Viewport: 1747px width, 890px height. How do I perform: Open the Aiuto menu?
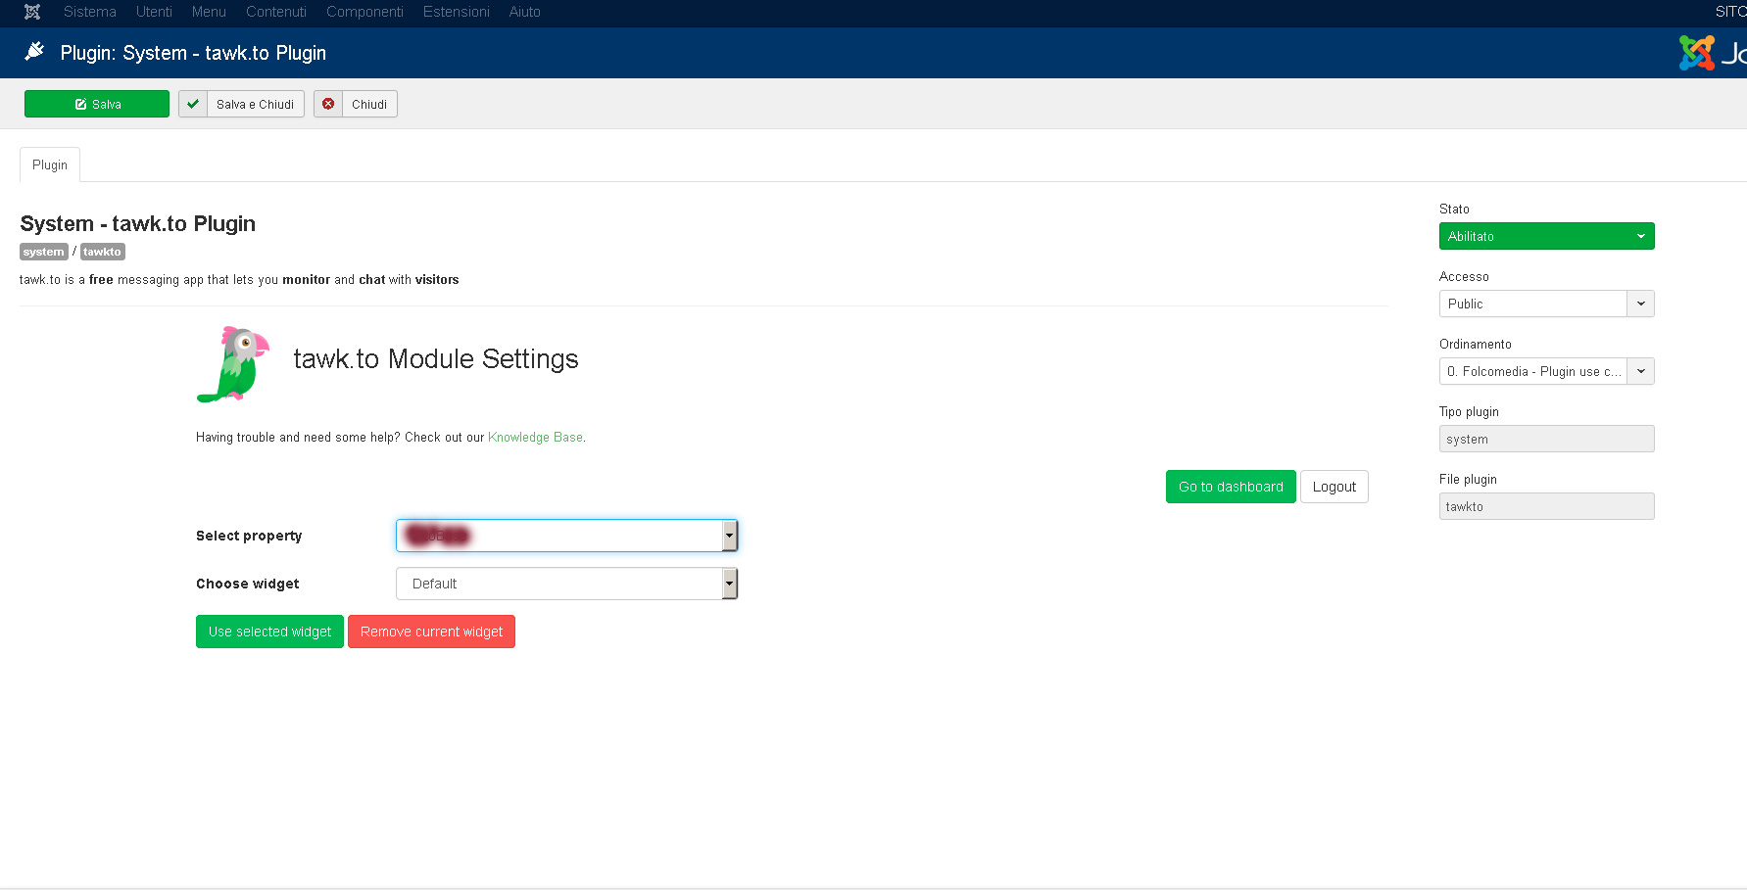[525, 12]
